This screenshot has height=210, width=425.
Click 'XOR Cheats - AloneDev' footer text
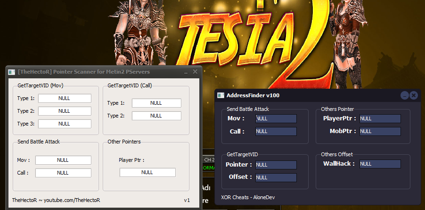pos(248,198)
